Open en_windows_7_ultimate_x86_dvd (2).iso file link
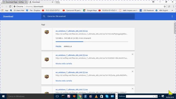Viewport: 176px width, 99px height. [x=72, y=72]
